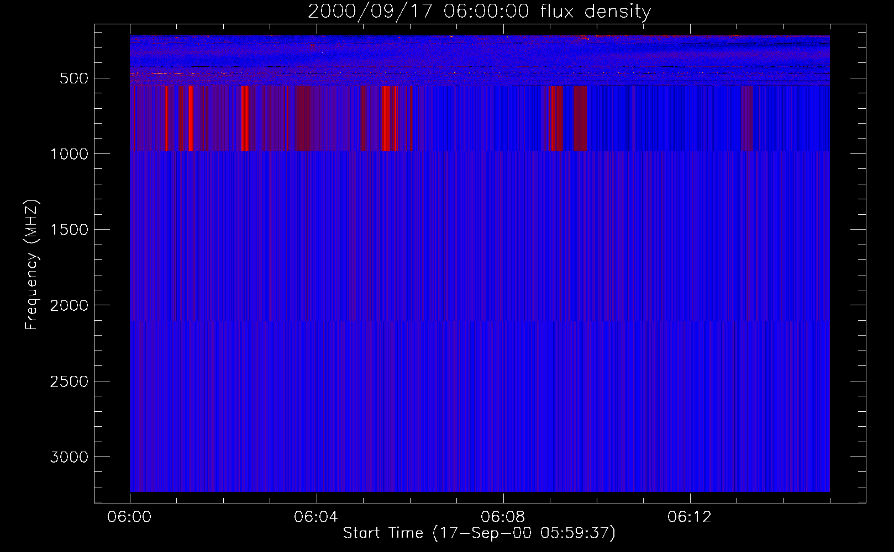
Task: Select the 3000 frequency axis label
Action: 69,457
